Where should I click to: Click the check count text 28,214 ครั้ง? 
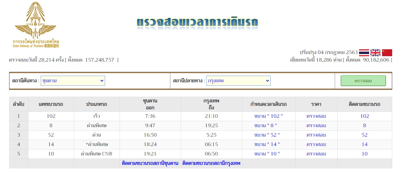coord(51,60)
